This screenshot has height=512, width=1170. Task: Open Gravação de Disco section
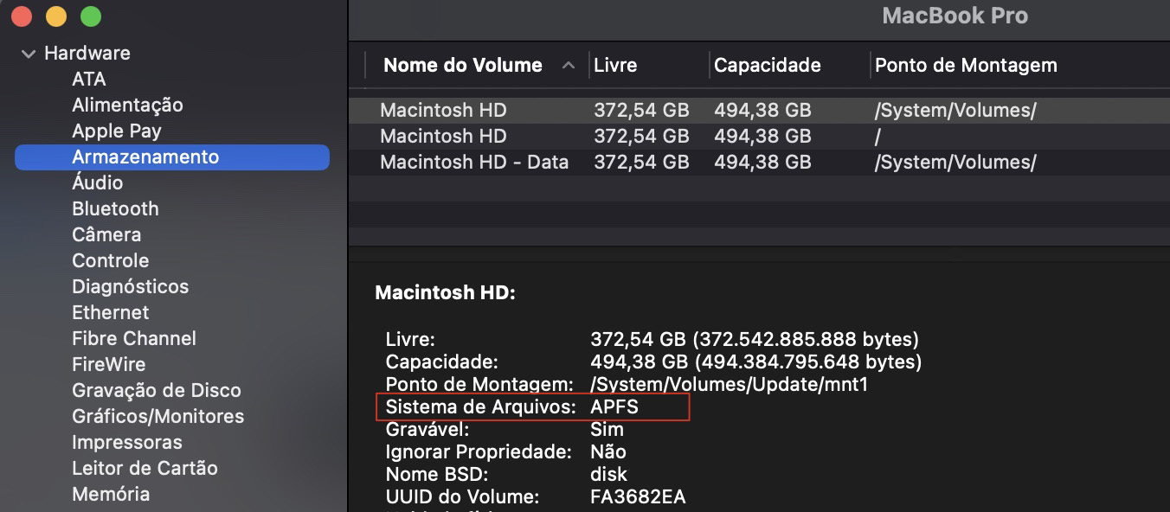pos(156,390)
